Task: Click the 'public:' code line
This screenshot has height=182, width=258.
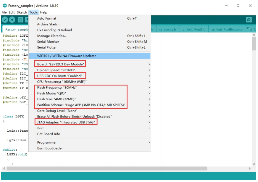Action: 10,150
